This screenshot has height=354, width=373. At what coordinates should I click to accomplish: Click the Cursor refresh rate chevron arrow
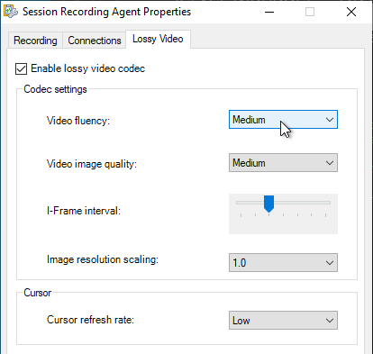(330, 321)
